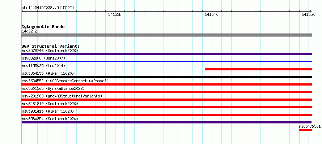Open variant label nsv5864255 (Almarri2020)
Image resolution: width=322 pixels, height=144 pixels.
(x=48, y=73)
